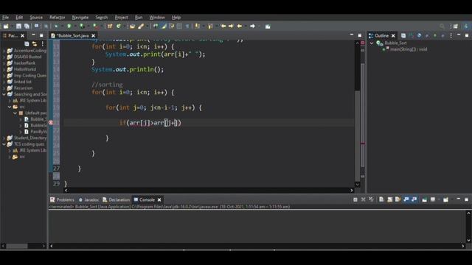Click the Search flashlight toolbar icon
This screenshot has width=472, height=265.
click(x=141, y=26)
